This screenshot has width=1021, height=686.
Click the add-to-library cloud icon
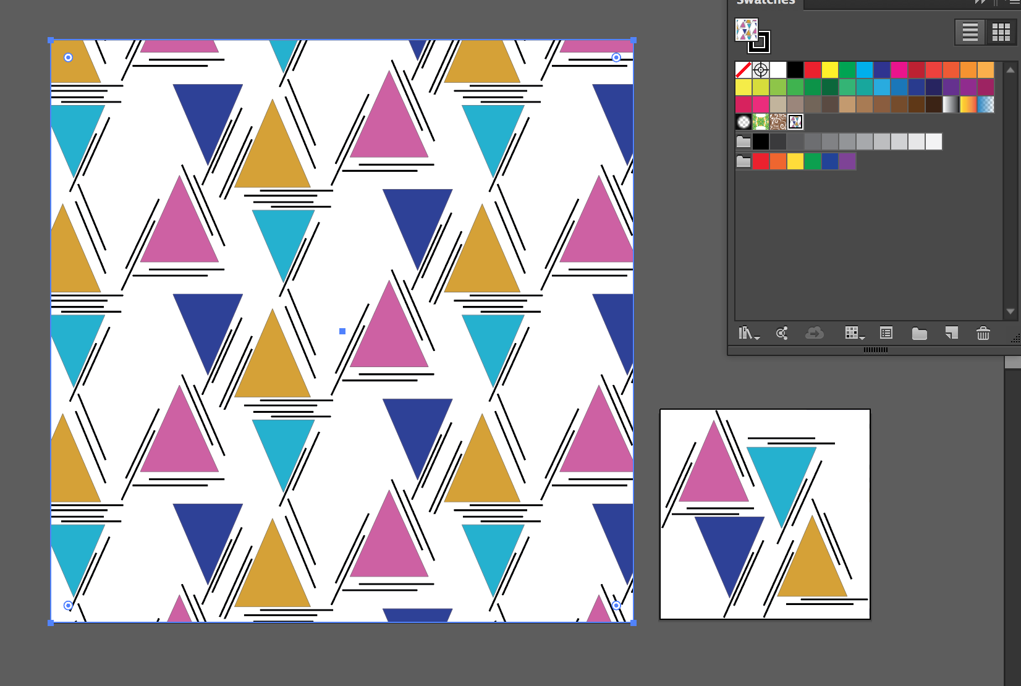815,334
